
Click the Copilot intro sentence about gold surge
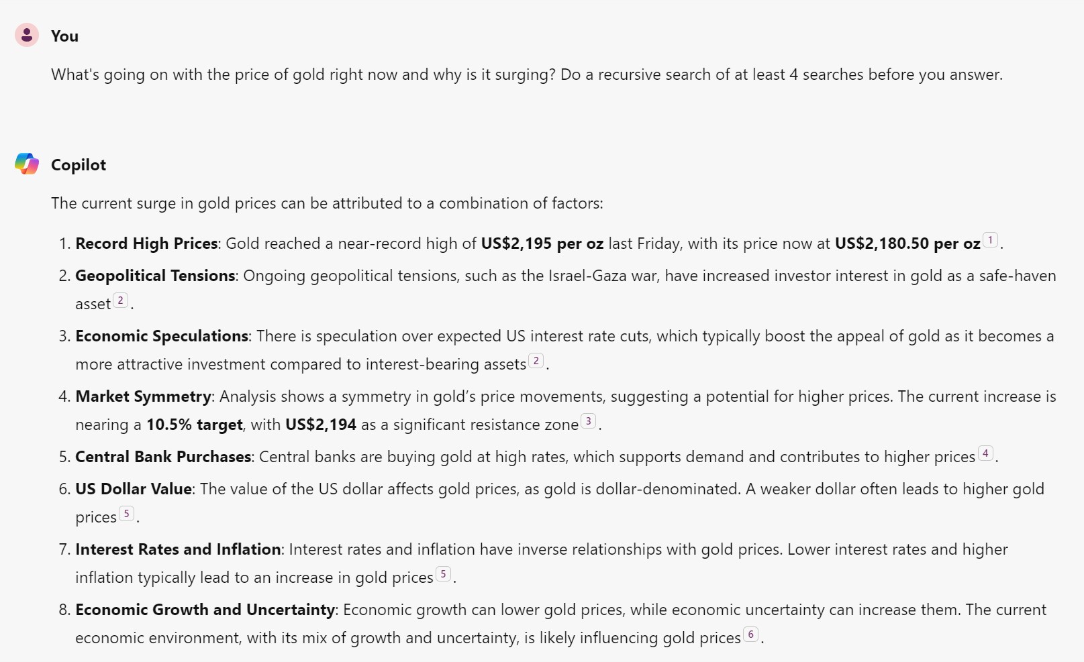tap(327, 203)
